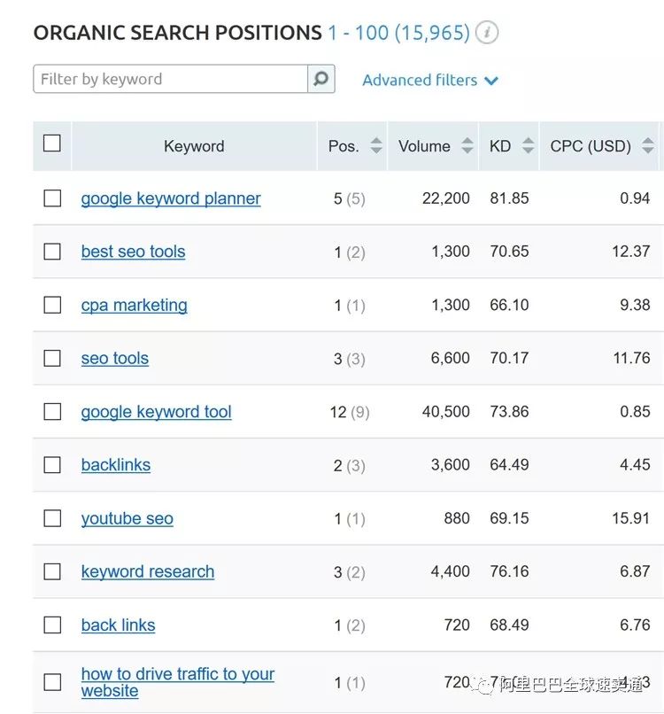Screen dimensions: 664x714
Task: Focus the Filter by keyword field
Action: pos(170,79)
